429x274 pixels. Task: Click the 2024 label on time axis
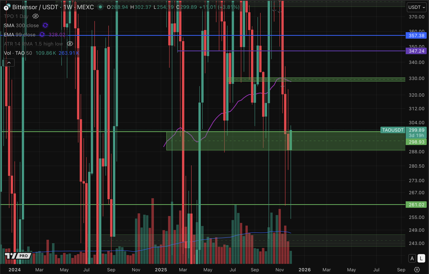tap(15, 269)
